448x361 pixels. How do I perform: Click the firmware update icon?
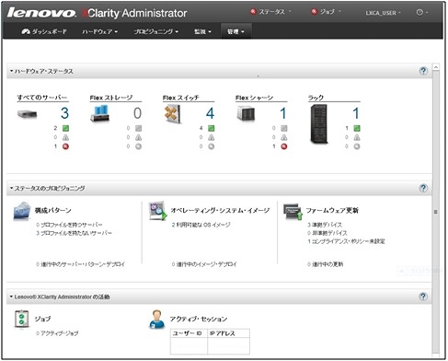coord(293,212)
